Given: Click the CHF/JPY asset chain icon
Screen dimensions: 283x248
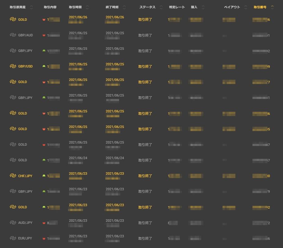Looking at the screenshot, I should [13, 176].
